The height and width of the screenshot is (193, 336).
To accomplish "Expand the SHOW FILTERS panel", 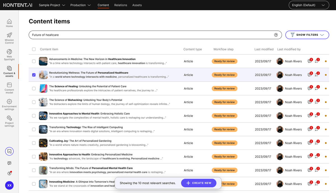I will [x=307, y=35].
